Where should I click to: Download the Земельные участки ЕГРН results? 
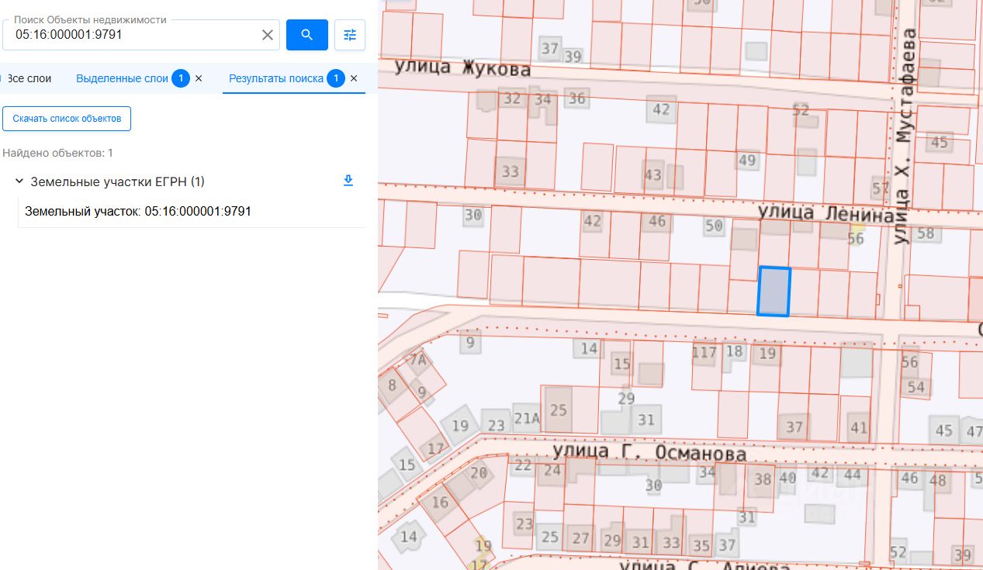(x=348, y=181)
